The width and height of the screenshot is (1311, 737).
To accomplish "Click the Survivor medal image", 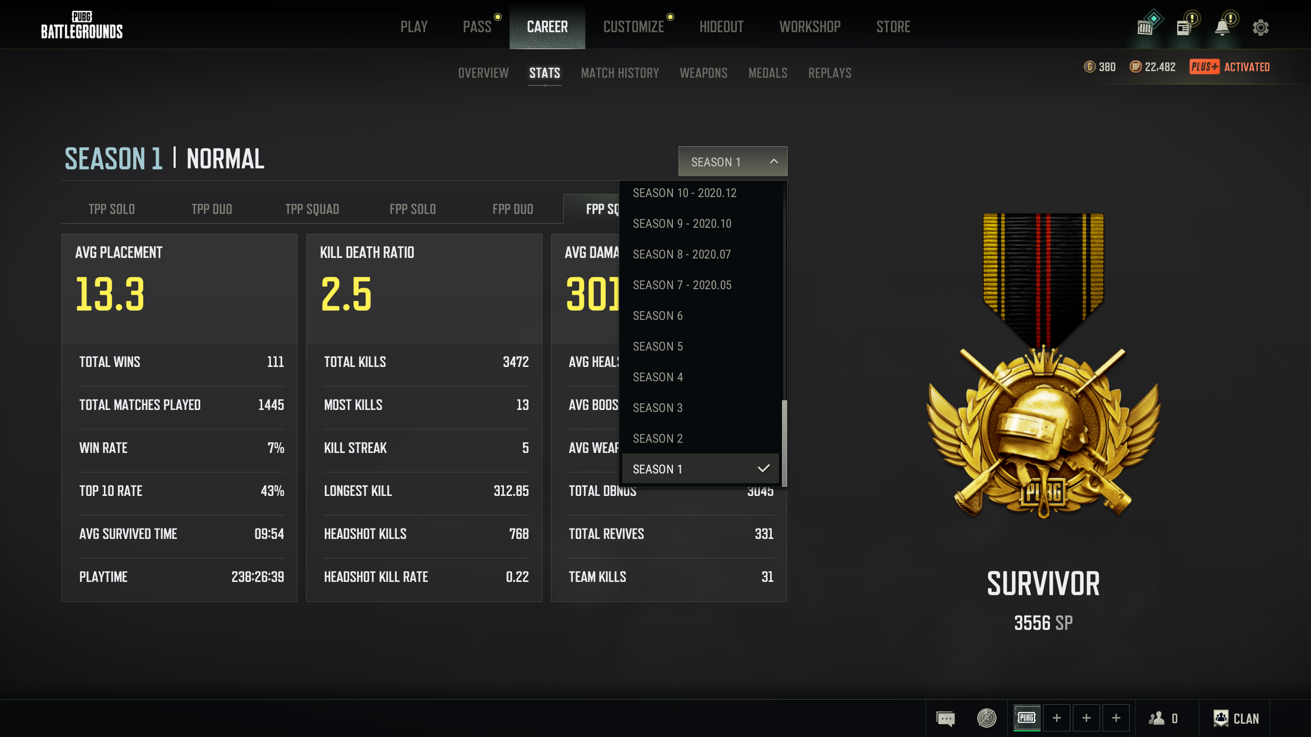I will [1043, 365].
